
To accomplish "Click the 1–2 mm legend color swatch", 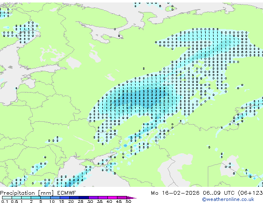I will [x=26, y=198].
